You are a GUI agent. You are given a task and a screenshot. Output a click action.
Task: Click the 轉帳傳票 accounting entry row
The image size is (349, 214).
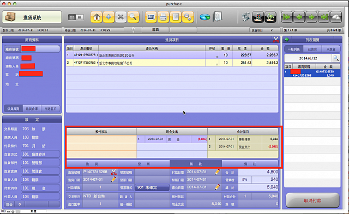[243, 139]
